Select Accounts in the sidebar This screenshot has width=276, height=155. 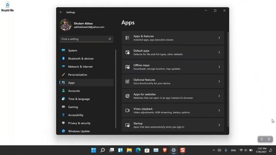click(86, 91)
